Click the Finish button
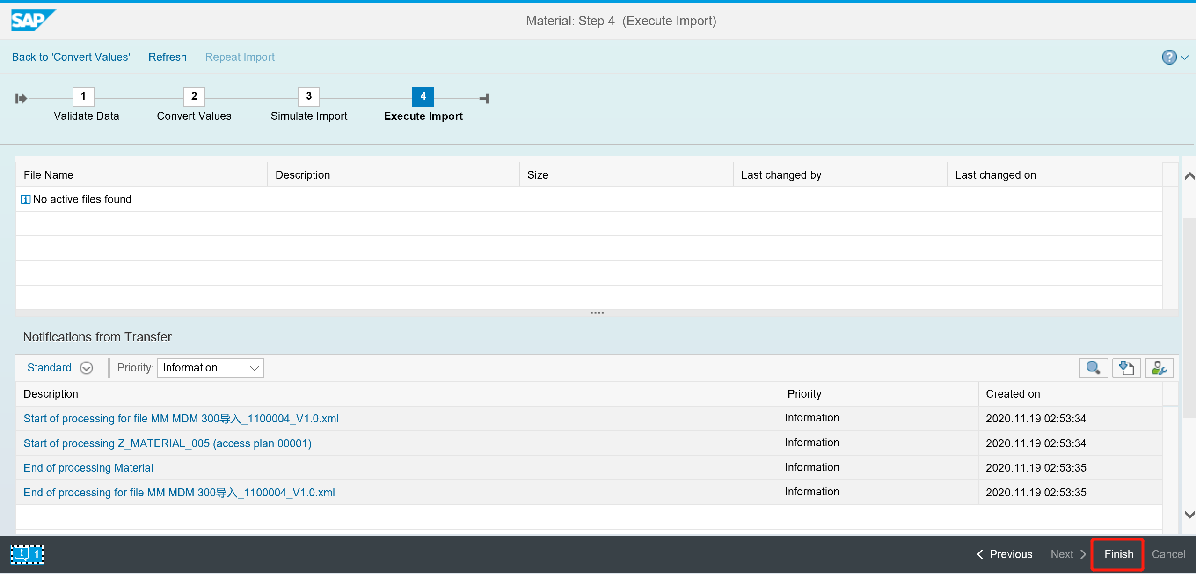Screen dimensions: 1196x574 pos(1118,554)
